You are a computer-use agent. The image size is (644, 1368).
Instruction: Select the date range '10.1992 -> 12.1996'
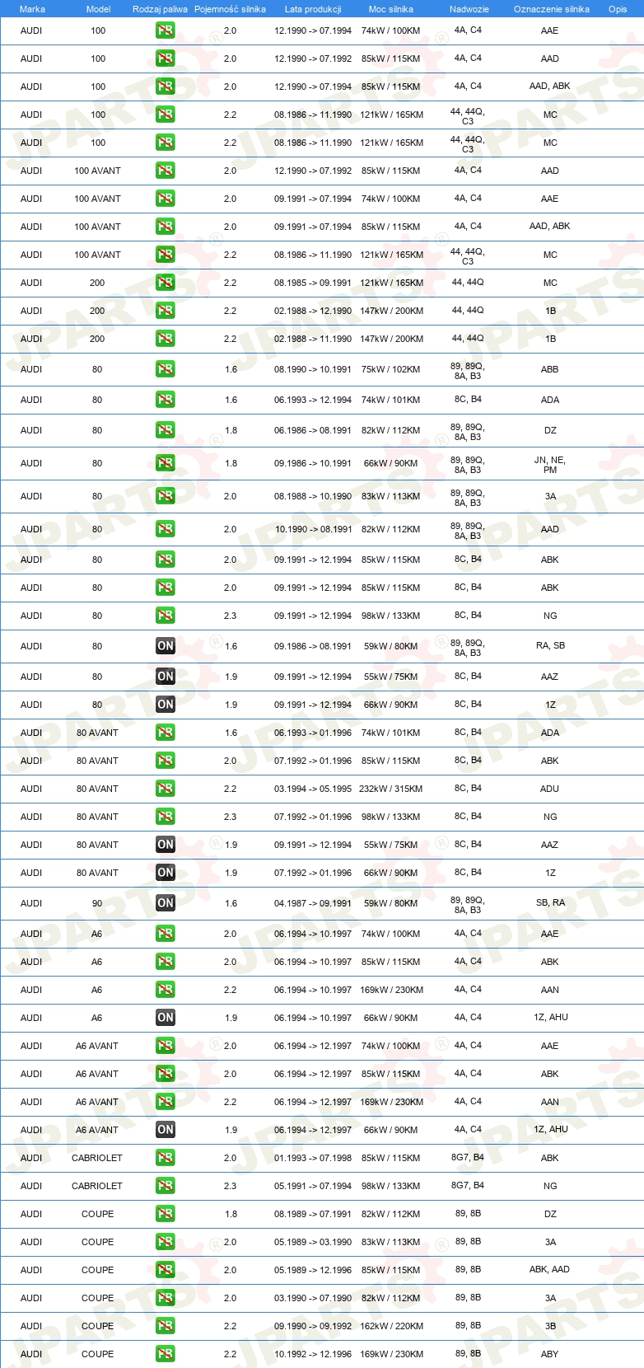point(313,1354)
